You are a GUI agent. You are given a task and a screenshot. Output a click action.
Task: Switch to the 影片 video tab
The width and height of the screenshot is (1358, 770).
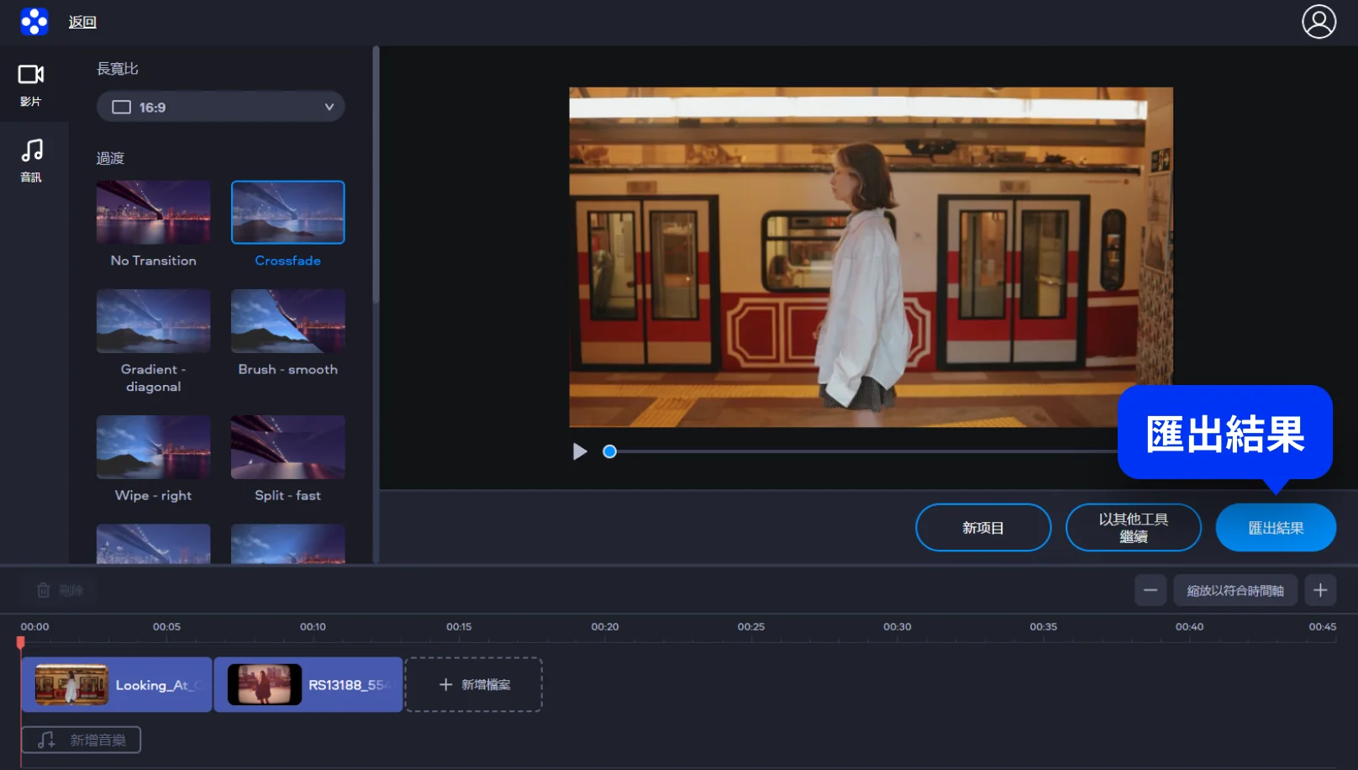pyautogui.click(x=31, y=85)
